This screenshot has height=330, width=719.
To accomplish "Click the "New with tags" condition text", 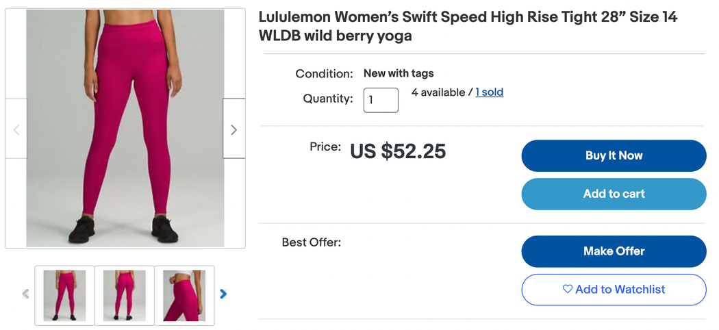I will tap(399, 73).
